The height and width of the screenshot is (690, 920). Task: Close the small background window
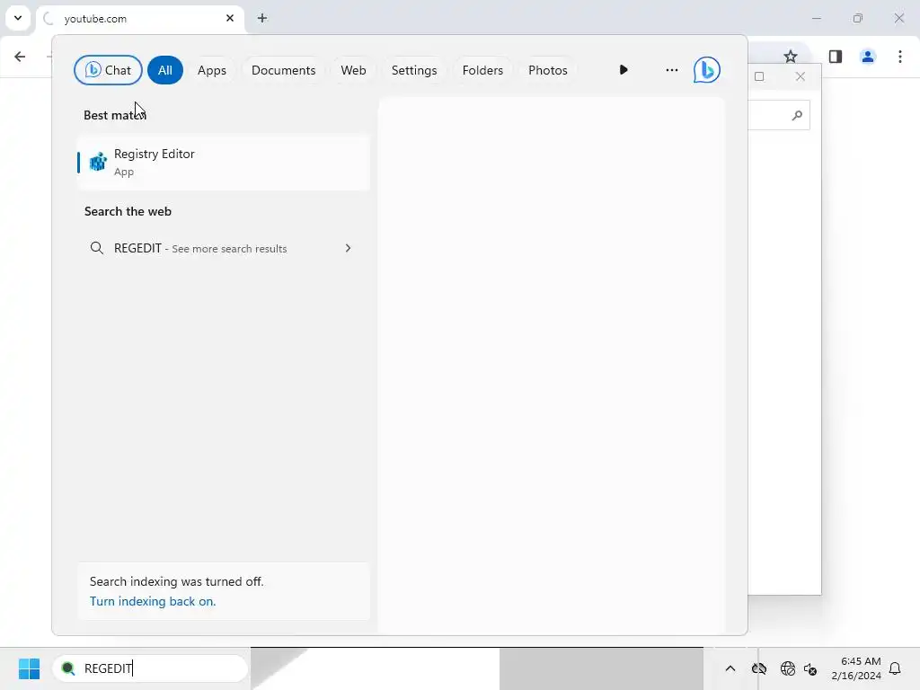point(801,76)
